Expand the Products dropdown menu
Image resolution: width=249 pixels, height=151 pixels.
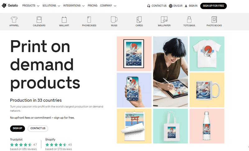pyautogui.click(x=31, y=6)
